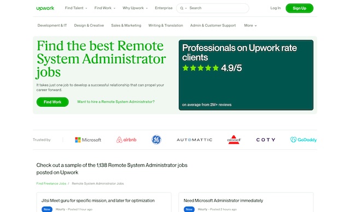Open the Sales & Marketing category

pyautogui.click(x=126, y=26)
